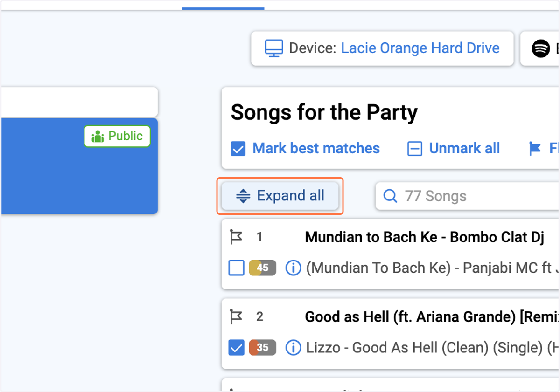The height and width of the screenshot is (392, 560).
Task: Click the Mark best matches link text
Action: (x=316, y=149)
